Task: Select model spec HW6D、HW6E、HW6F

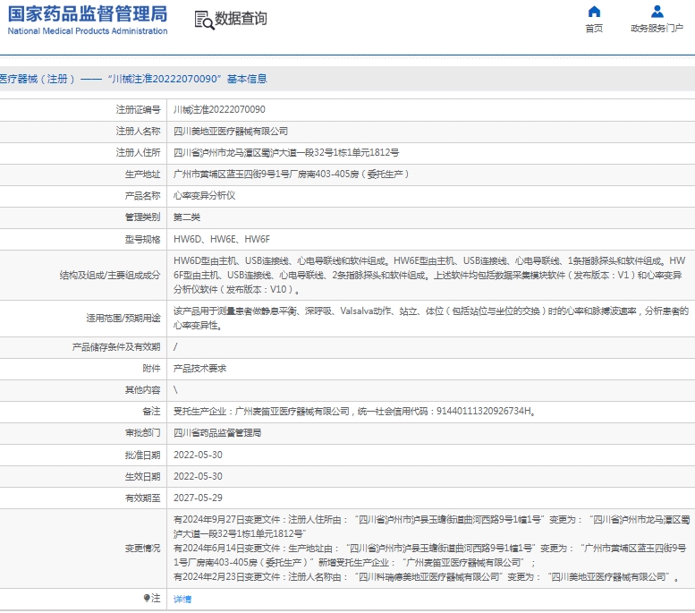Action: point(221,239)
